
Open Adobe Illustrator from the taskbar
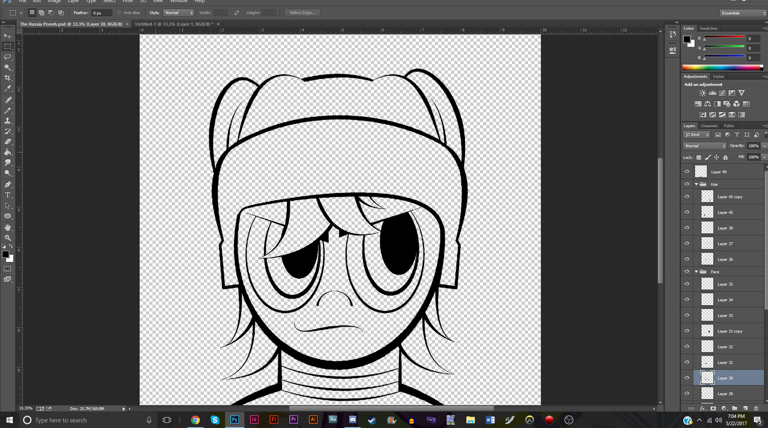[x=313, y=420]
